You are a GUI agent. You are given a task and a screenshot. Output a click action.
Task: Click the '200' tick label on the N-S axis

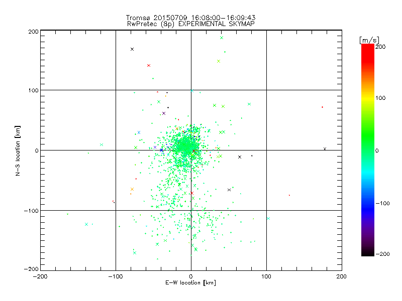pos(33,32)
